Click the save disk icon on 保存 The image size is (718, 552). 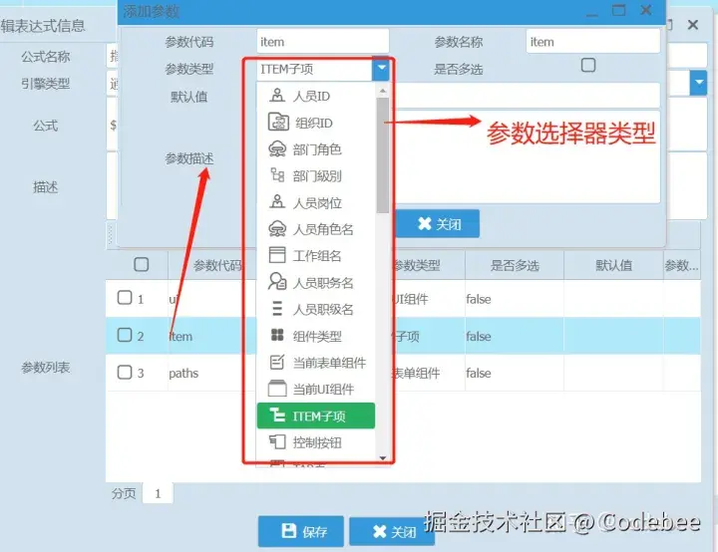(288, 530)
